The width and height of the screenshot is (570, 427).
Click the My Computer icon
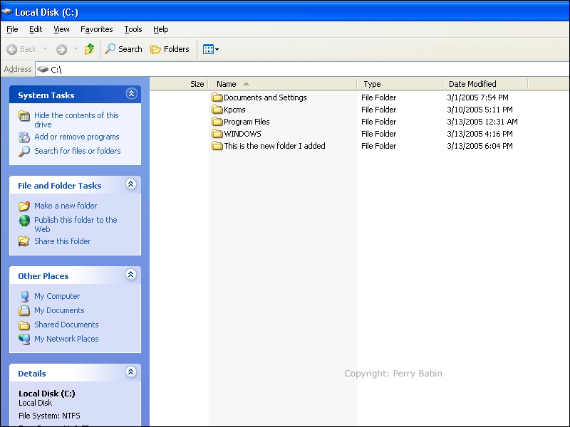pyautogui.click(x=24, y=296)
